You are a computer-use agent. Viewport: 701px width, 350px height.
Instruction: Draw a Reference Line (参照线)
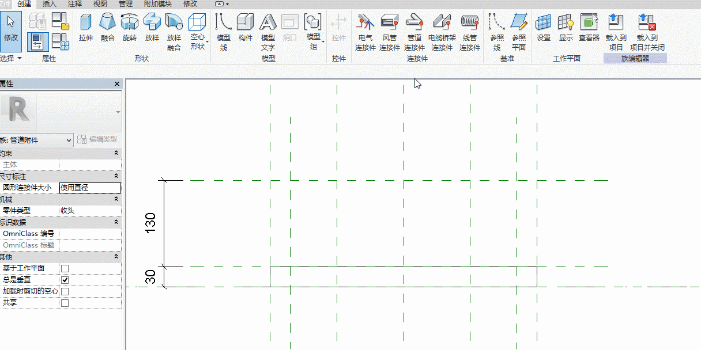click(496, 33)
